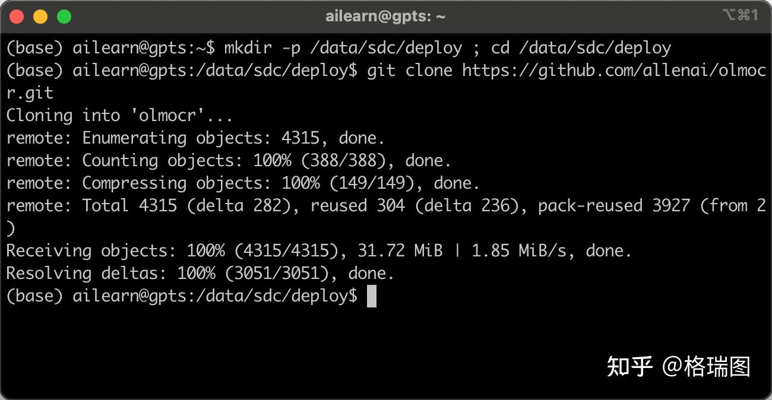Click the "ailearn@gpts: ~" window title
The height and width of the screenshot is (400, 772).
click(x=385, y=17)
